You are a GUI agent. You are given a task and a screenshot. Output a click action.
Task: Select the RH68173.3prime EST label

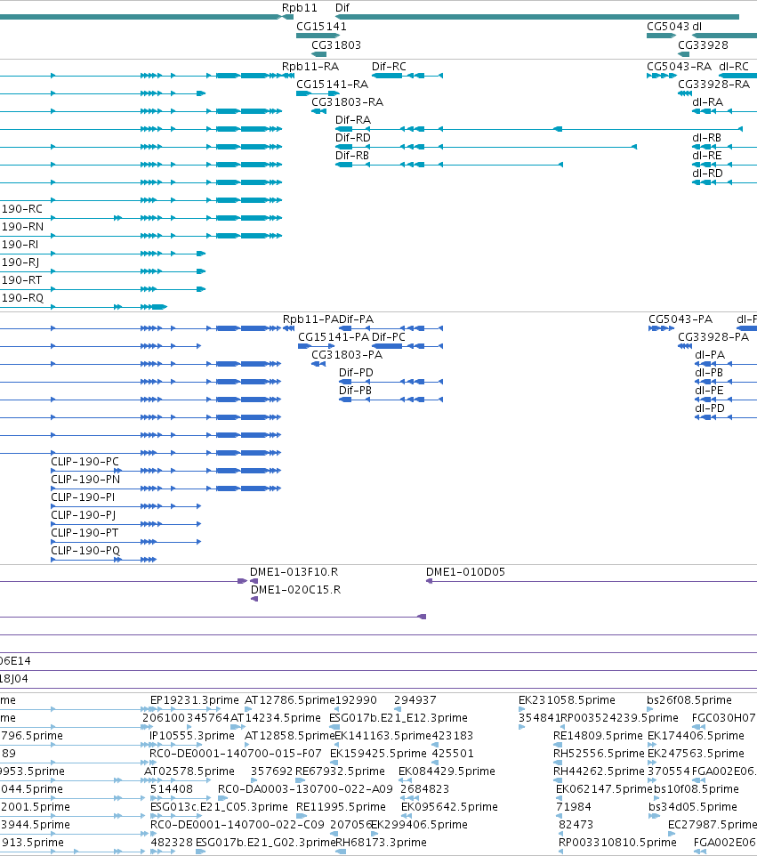pyautogui.click(x=381, y=843)
